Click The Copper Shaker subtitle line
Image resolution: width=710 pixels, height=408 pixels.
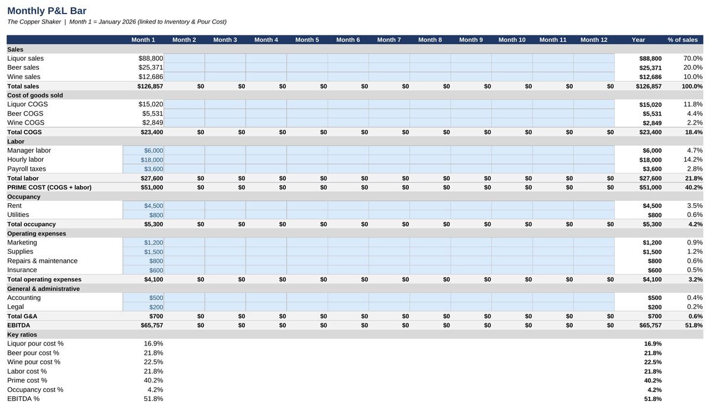[117, 22]
